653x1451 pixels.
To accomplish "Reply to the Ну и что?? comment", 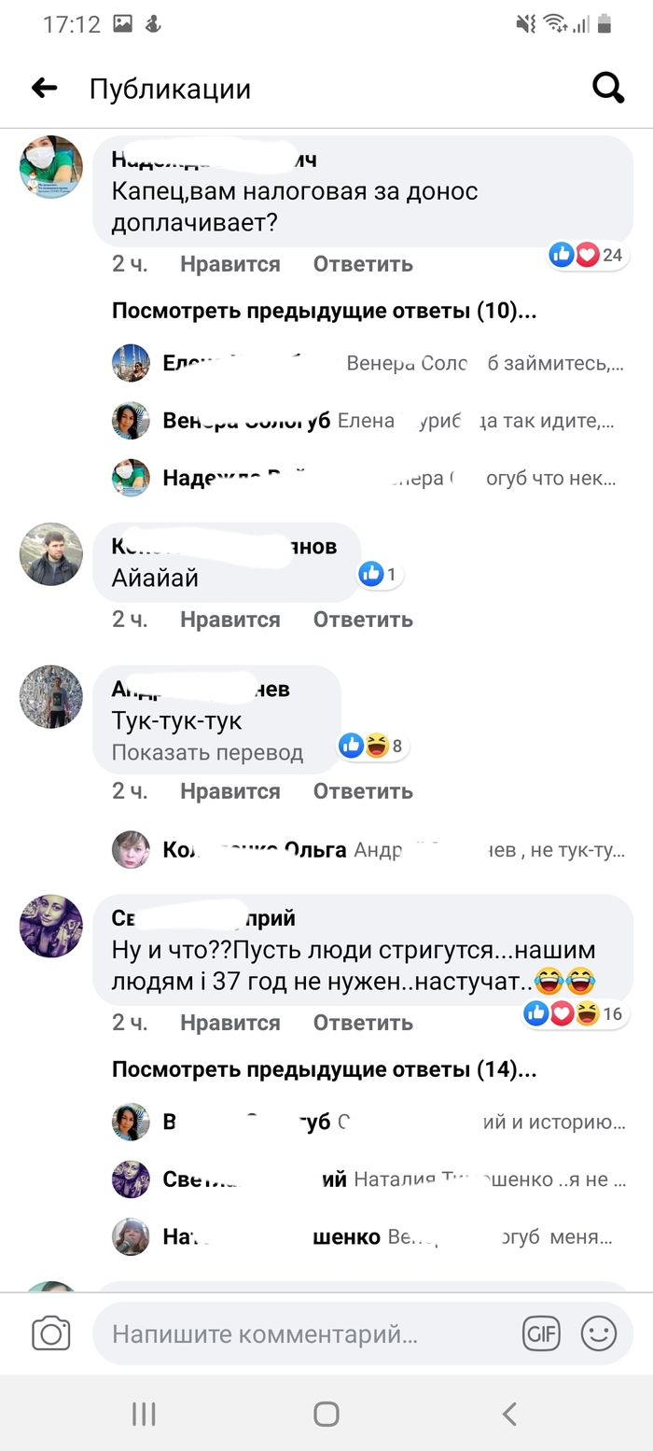I will (x=363, y=1023).
